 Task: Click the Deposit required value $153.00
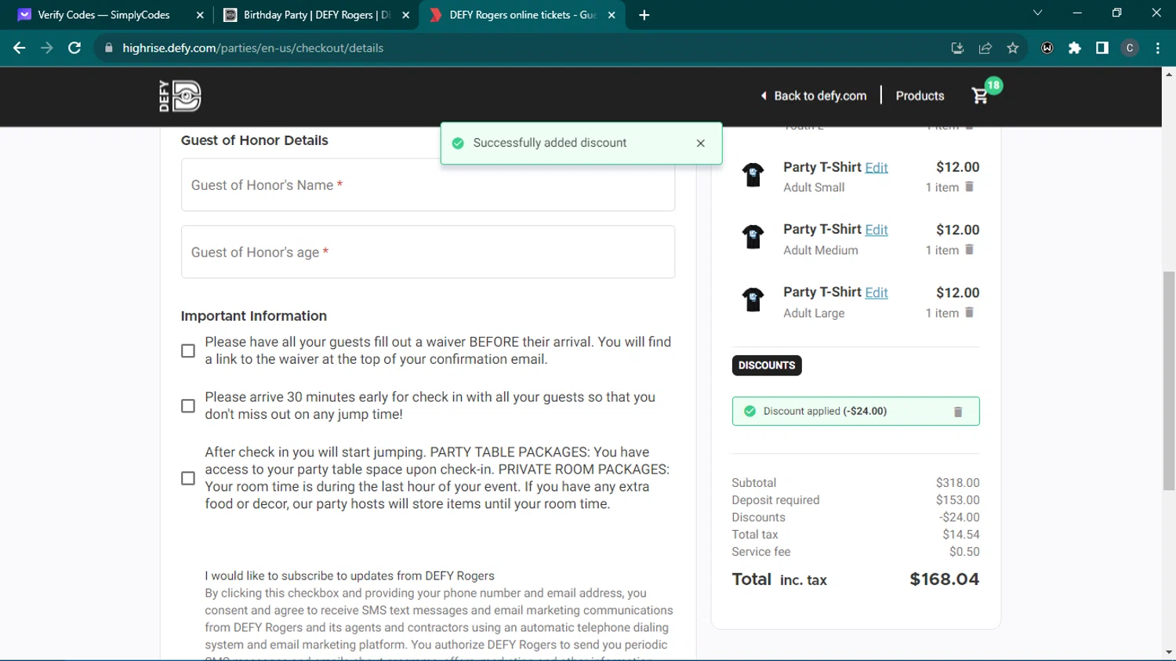pyautogui.click(x=957, y=499)
